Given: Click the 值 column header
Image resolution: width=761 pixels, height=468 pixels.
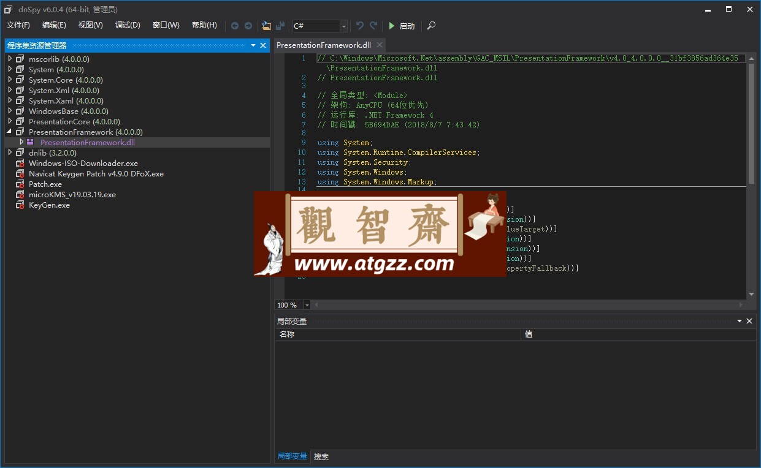Looking at the screenshot, I should coord(638,334).
